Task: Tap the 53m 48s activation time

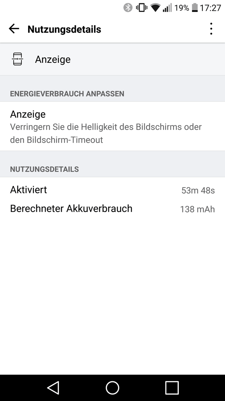Action: click(198, 190)
